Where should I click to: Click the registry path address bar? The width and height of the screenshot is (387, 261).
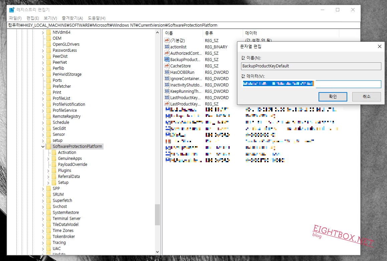tap(184, 25)
